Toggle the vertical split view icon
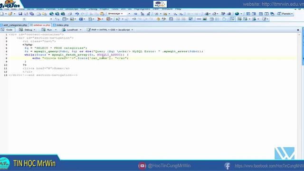 coord(266,14)
